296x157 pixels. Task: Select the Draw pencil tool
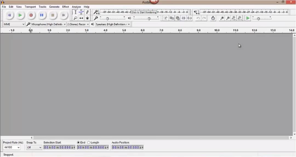click(x=87, y=12)
